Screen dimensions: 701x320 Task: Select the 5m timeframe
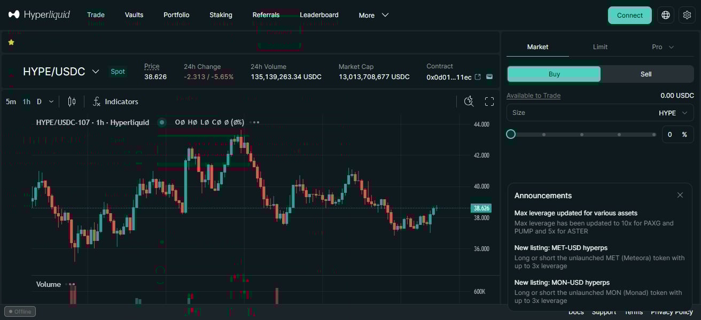[11, 102]
